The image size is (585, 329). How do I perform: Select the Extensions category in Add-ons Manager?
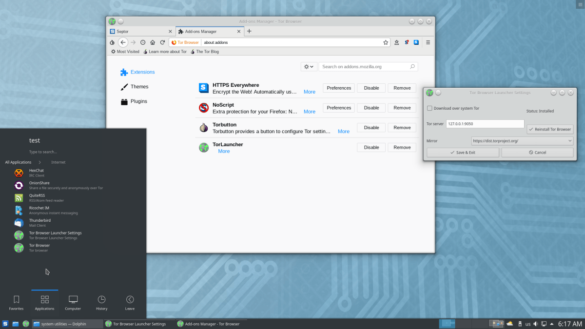tap(141, 72)
